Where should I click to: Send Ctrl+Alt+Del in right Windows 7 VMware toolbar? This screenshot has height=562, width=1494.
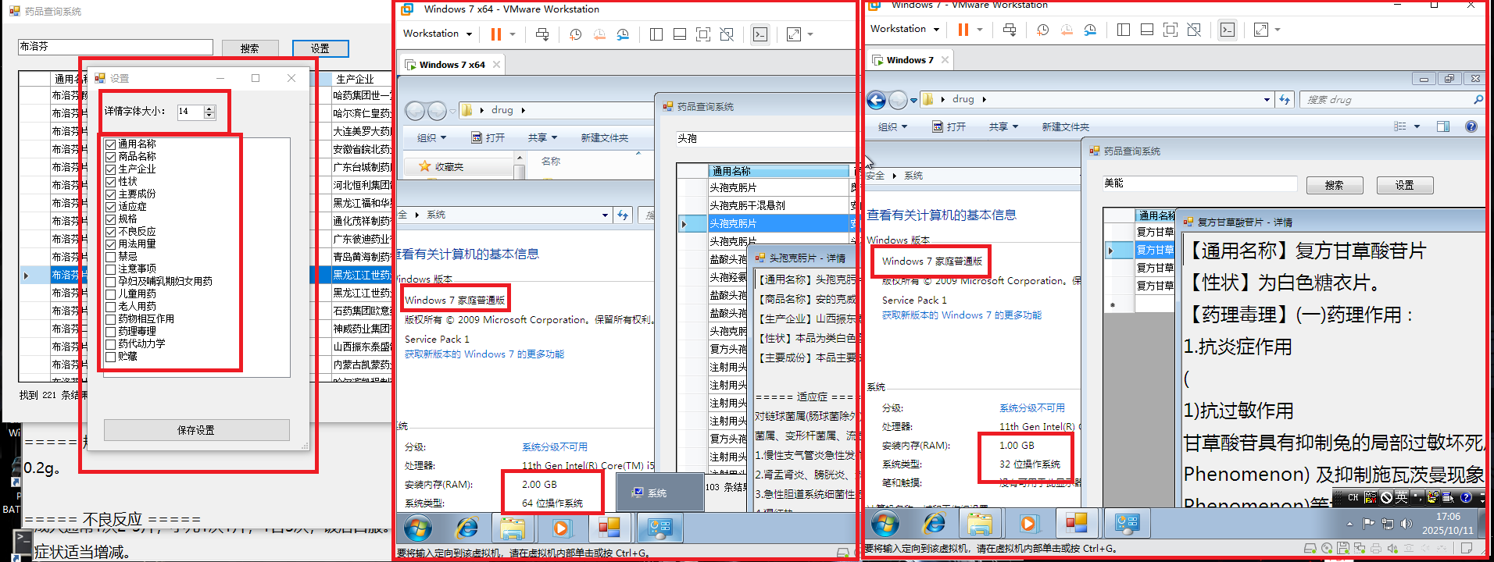click(1010, 30)
